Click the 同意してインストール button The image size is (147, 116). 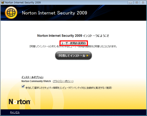(73, 55)
